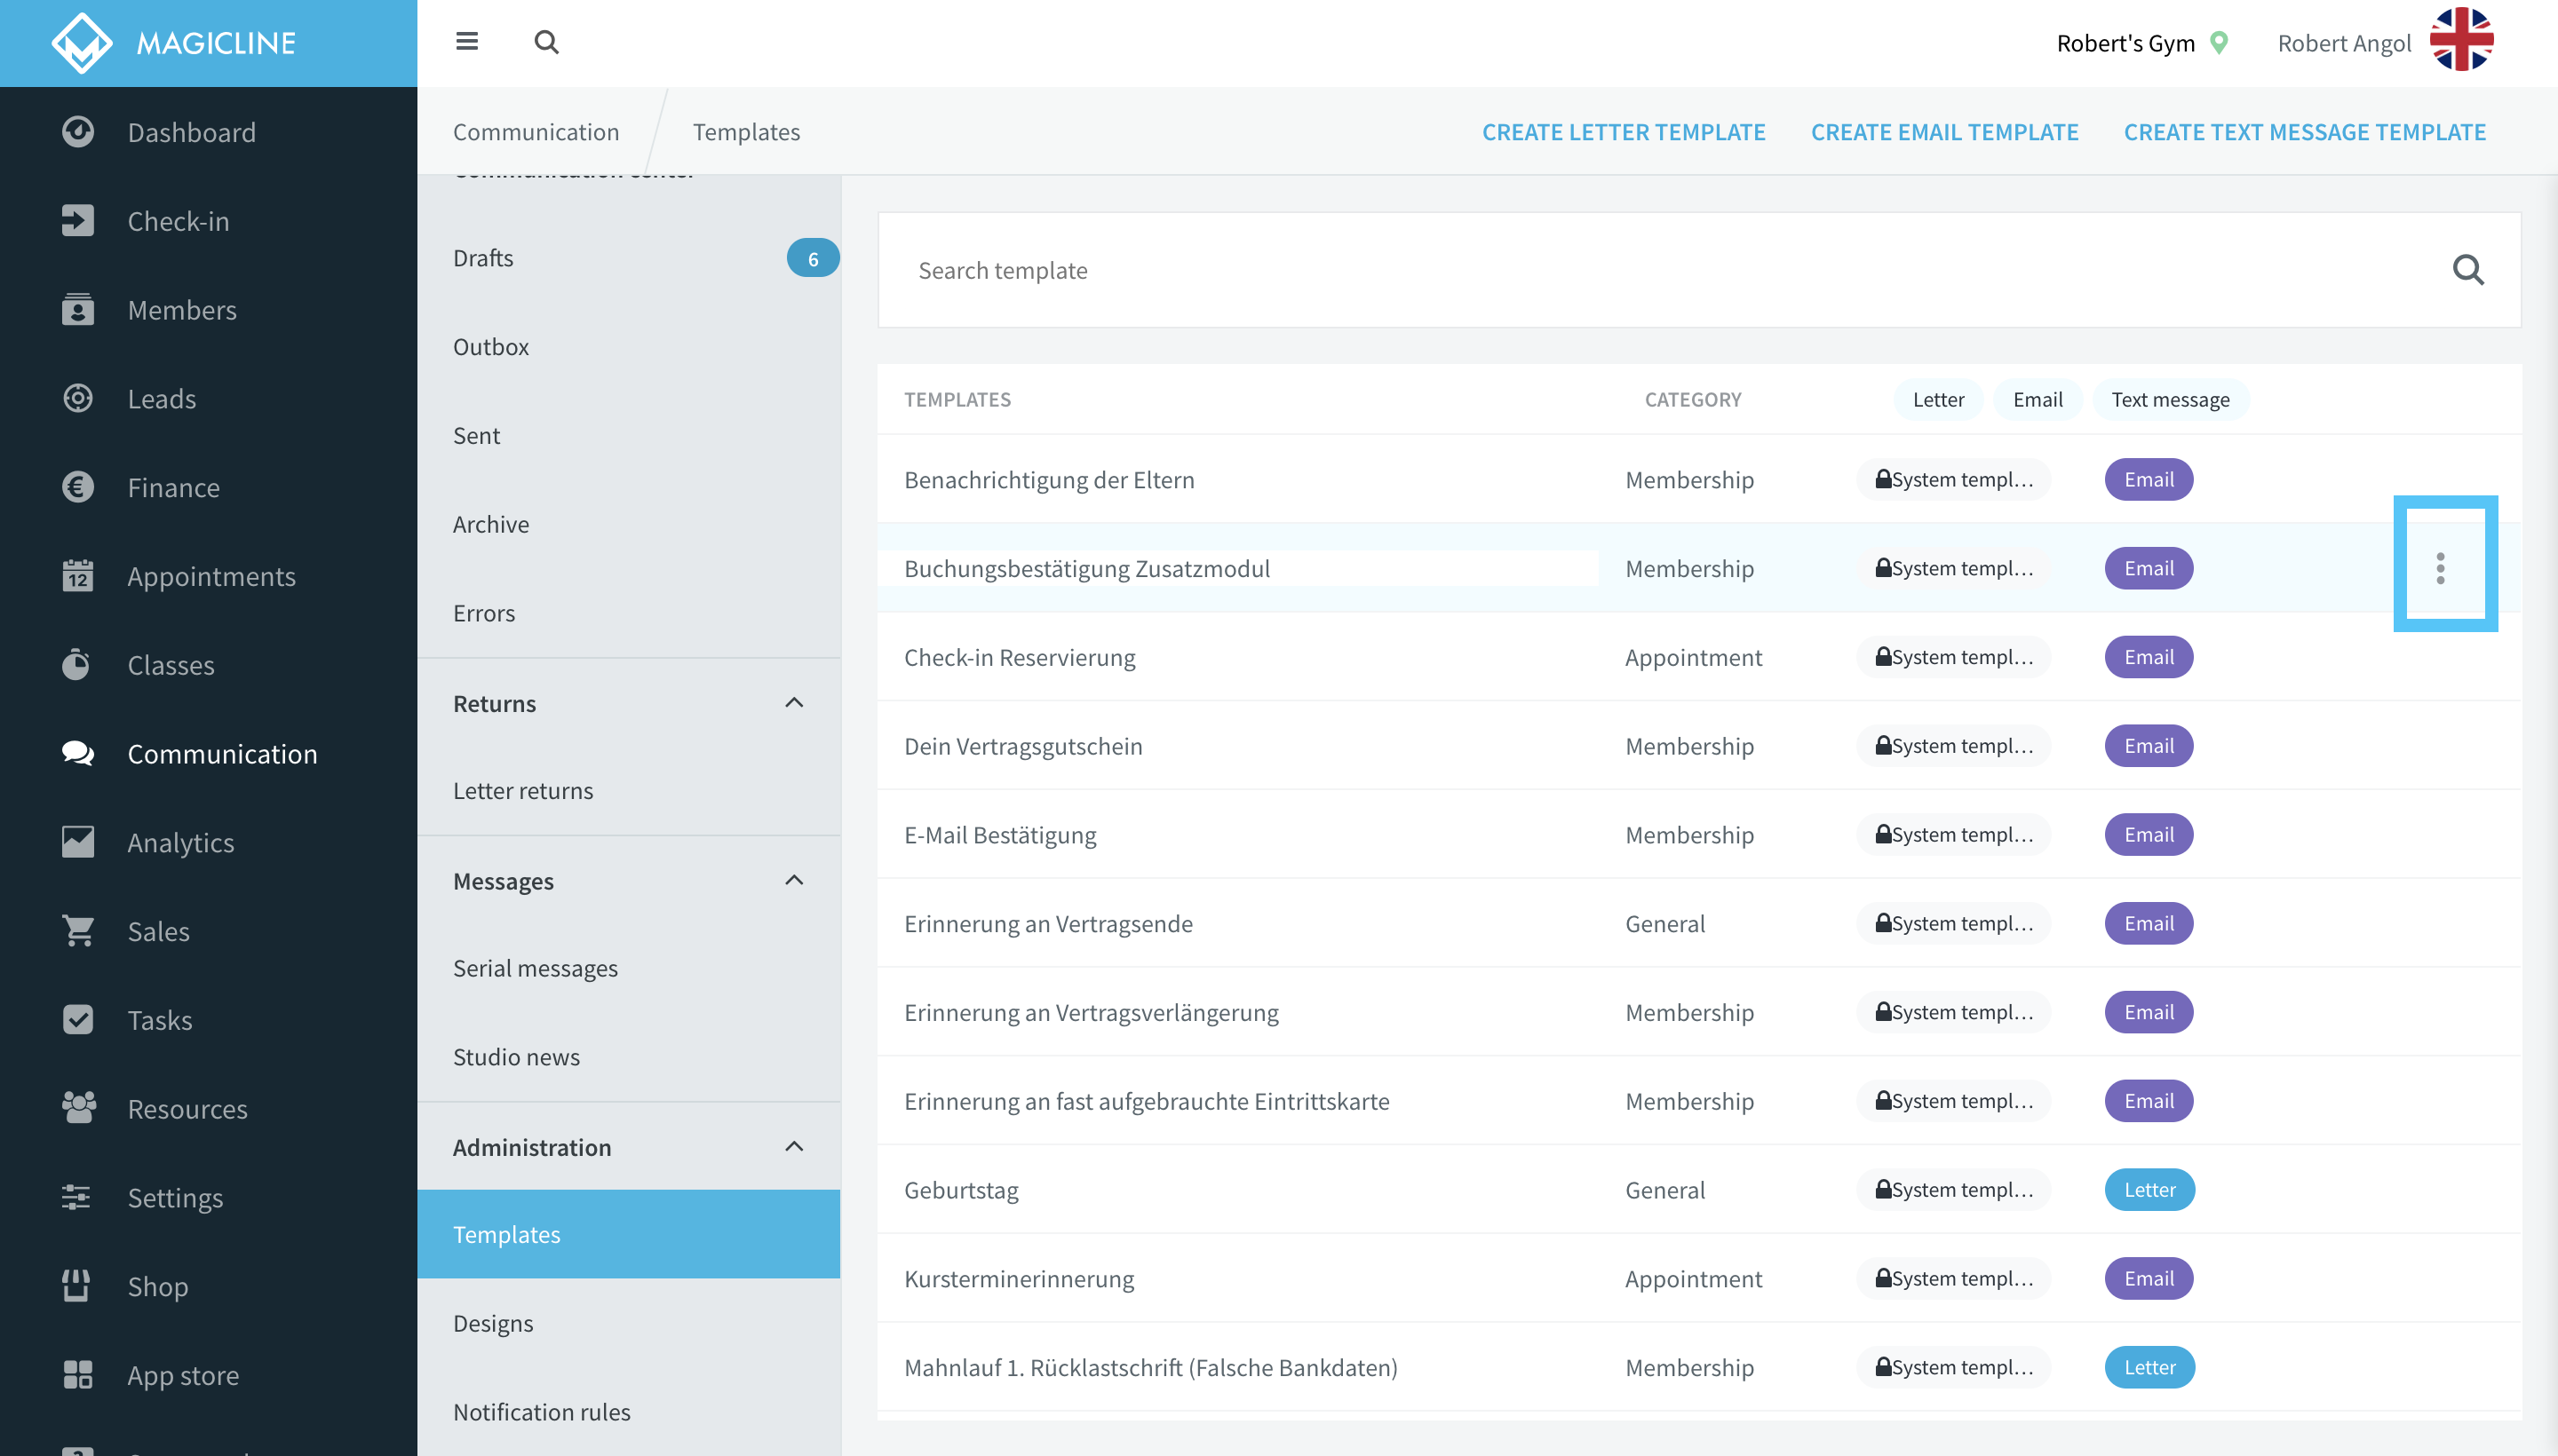
Task: Toggle the Letter filter chip
Action: tap(1938, 399)
